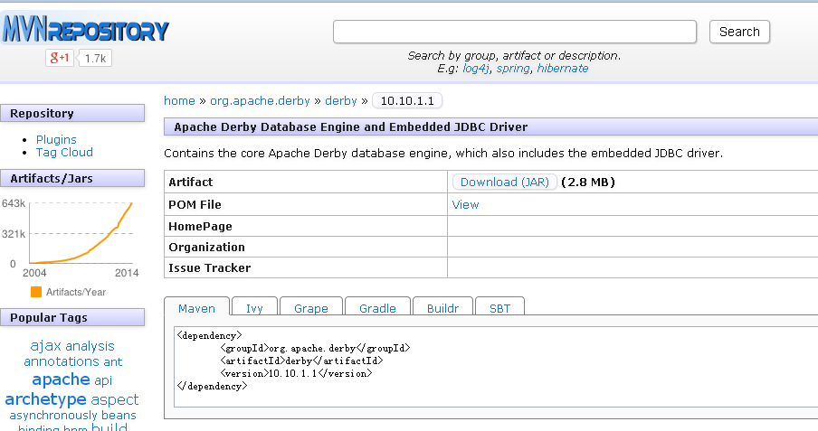Click the orange Artifacts/Year legend swatch
Image resolution: width=818 pixels, height=431 pixels.
[x=36, y=292]
